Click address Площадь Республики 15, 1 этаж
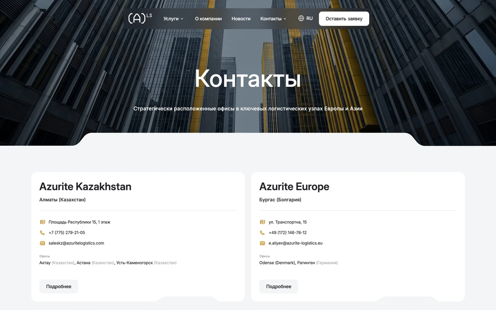The image size is (496, 310). (79, 222)
